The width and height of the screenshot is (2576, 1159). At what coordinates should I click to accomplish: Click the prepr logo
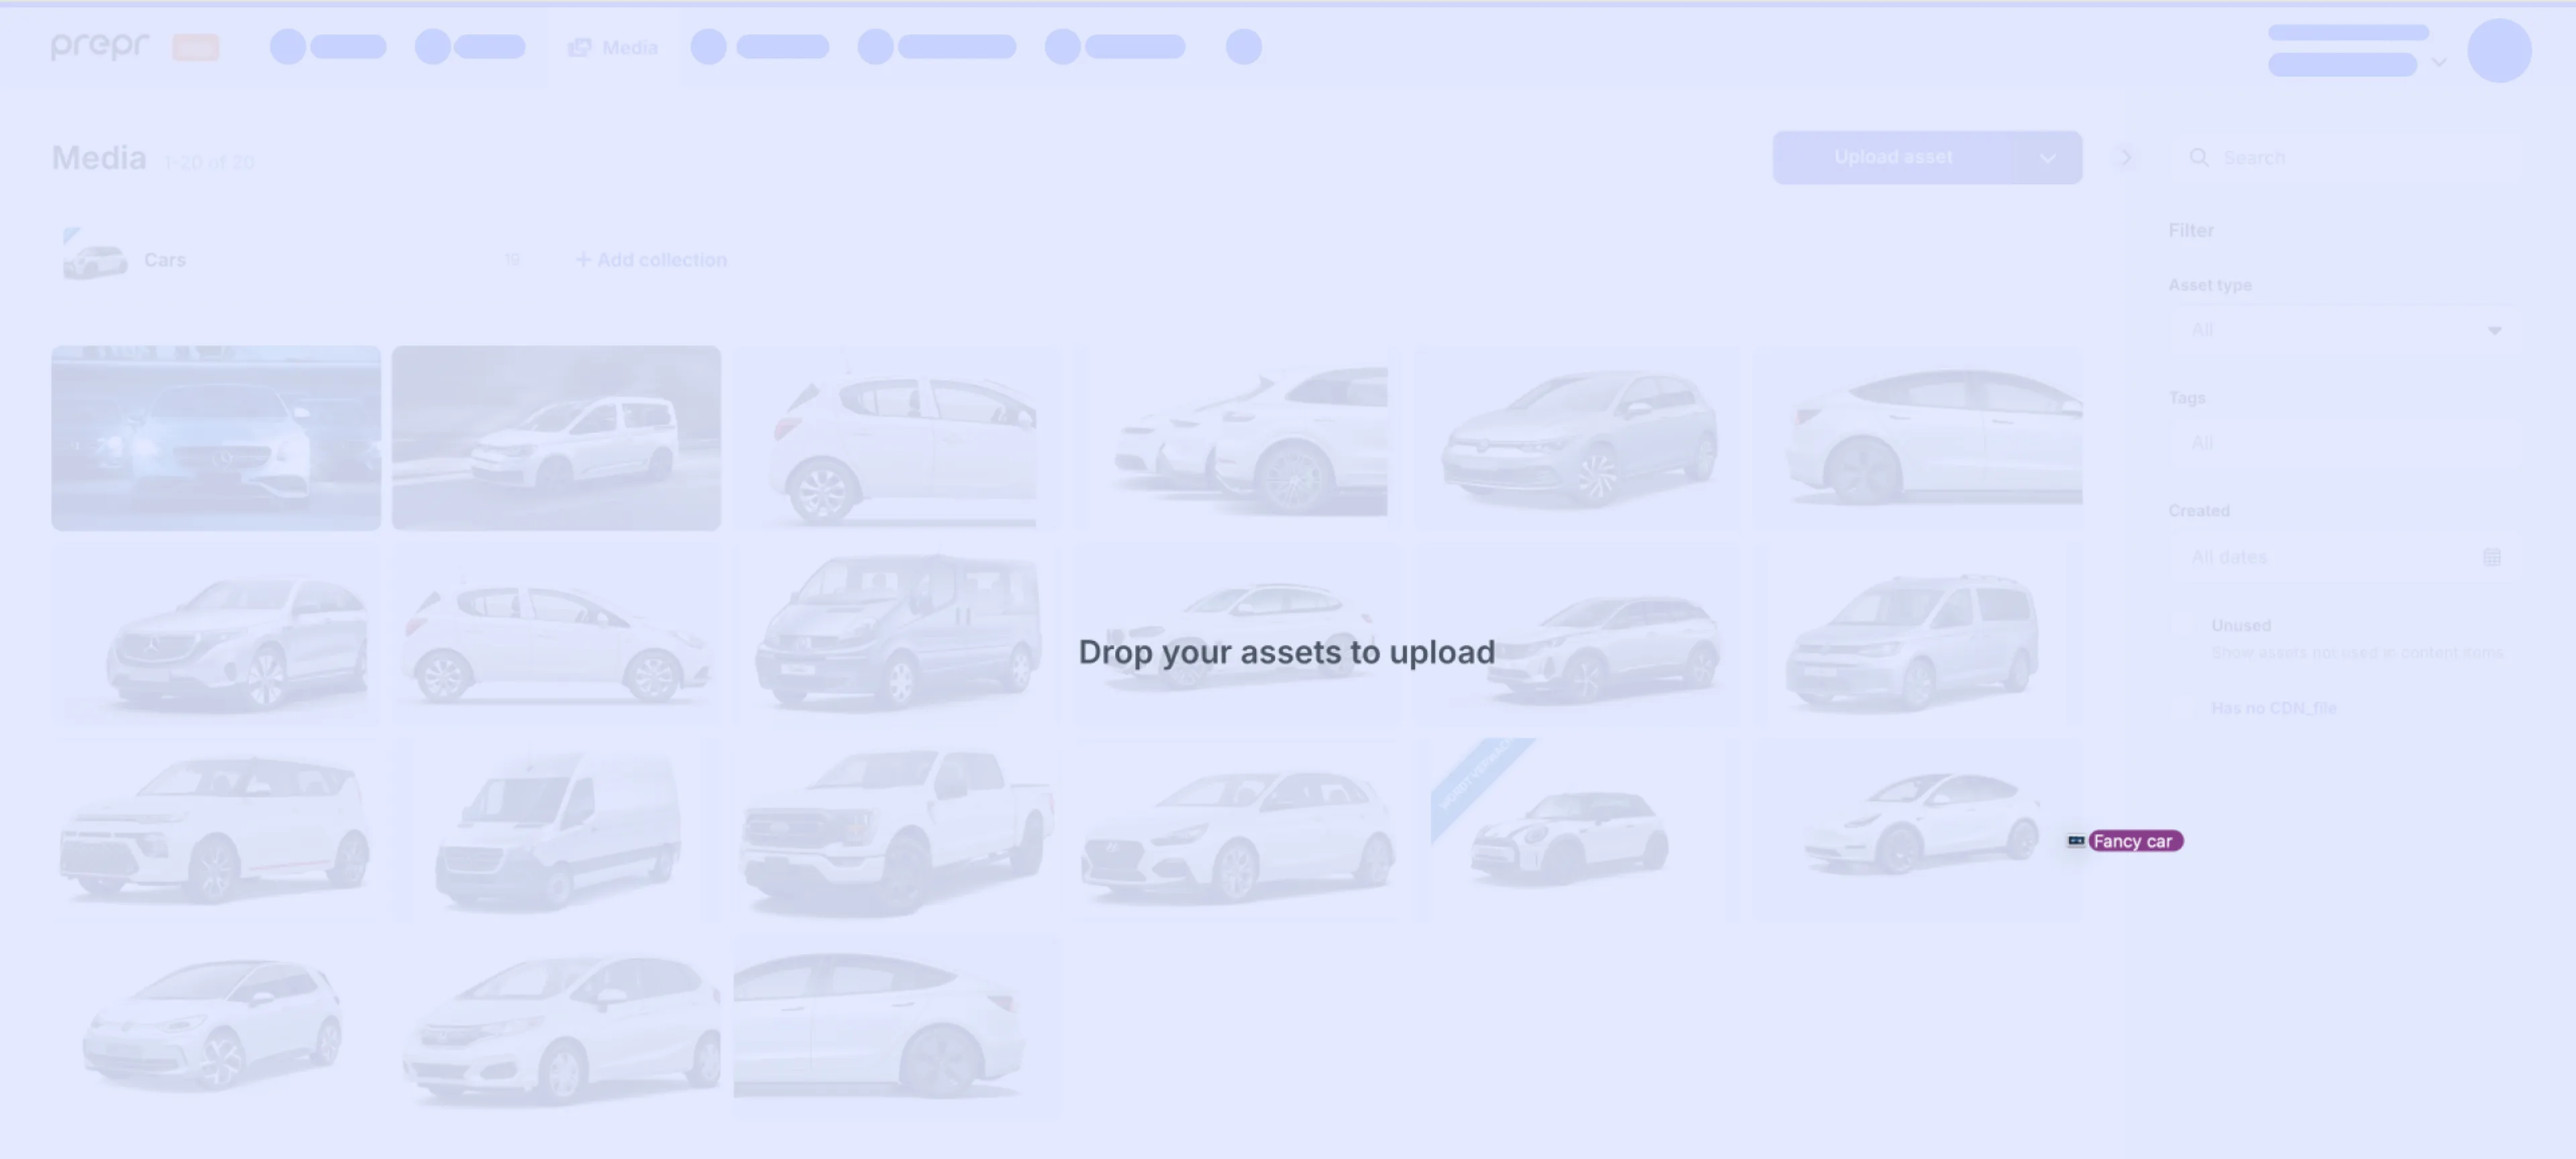coord(99,46)
